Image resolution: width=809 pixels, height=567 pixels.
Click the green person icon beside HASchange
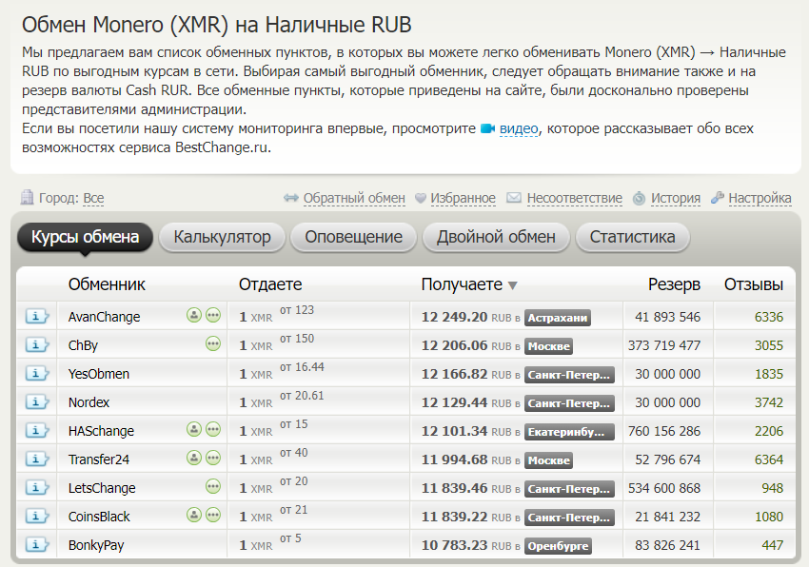point(194,429)
